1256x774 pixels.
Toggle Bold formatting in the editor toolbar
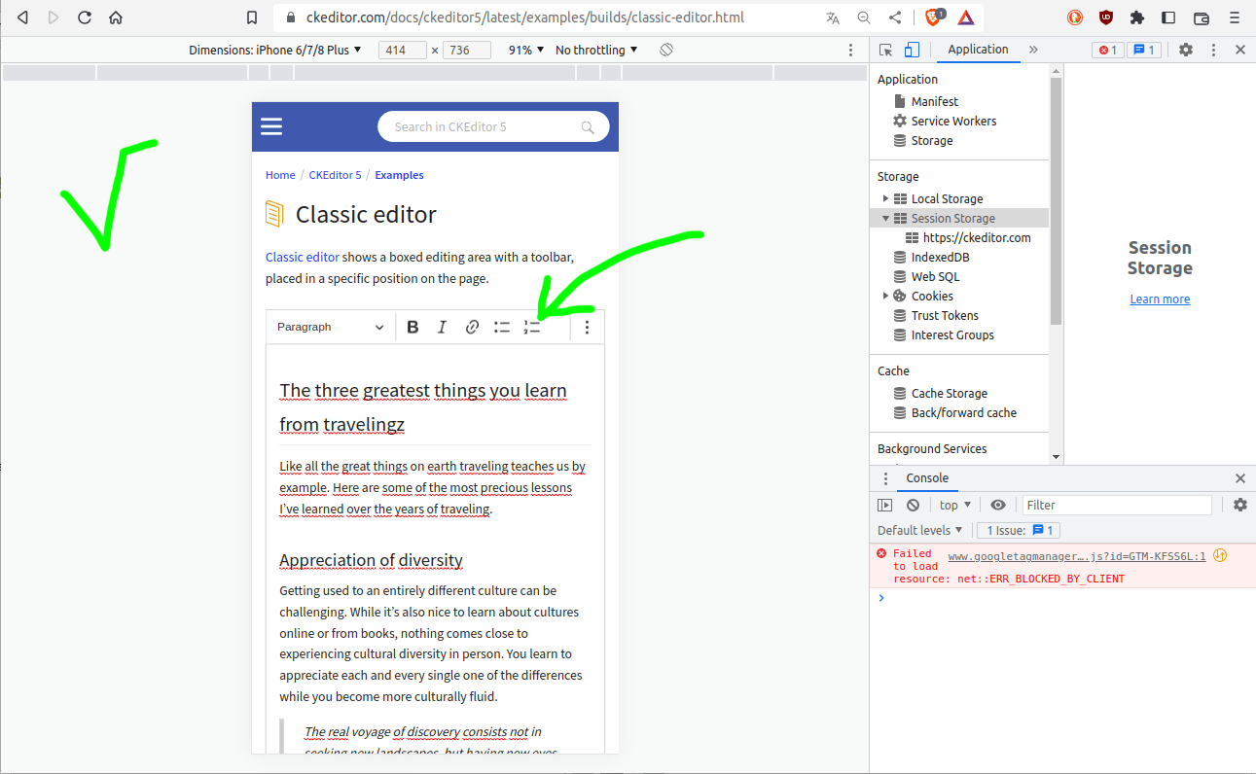413,327
